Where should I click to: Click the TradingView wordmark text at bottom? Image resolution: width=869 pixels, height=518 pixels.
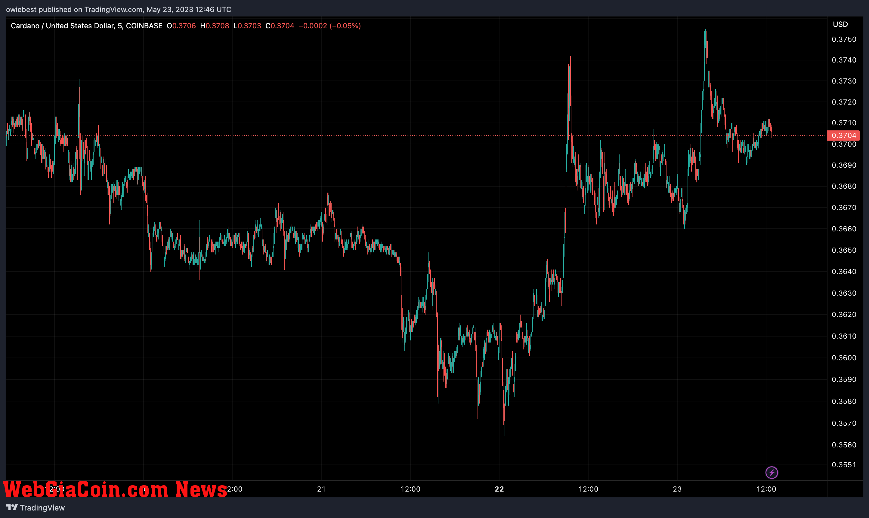click(42, 507)
